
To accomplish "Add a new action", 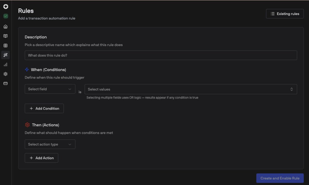I will point(41,158).
